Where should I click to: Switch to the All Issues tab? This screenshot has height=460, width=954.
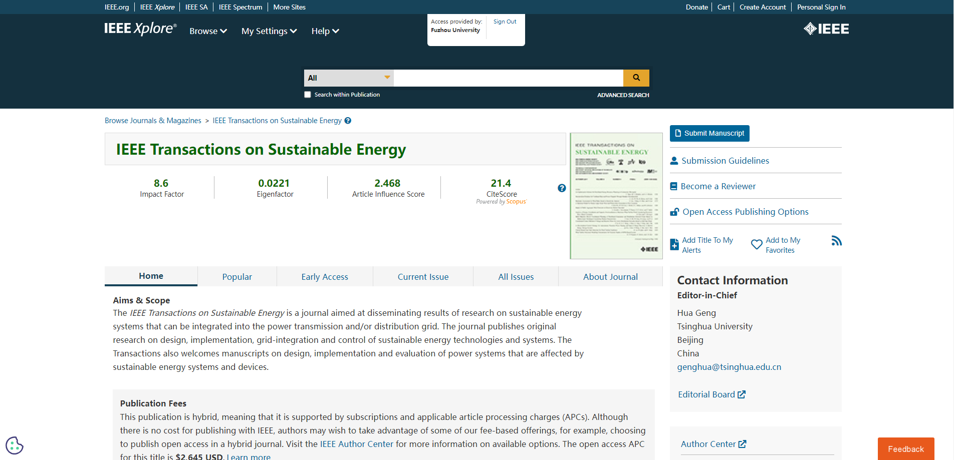coord(516,277)
